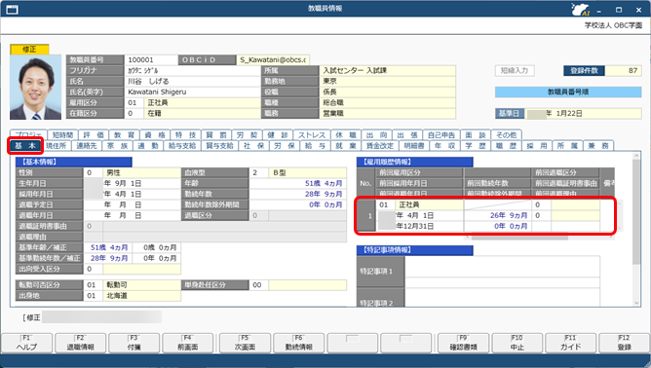Click the 氏名(英字) field Kawatani Shigeru

click(192, 92)
